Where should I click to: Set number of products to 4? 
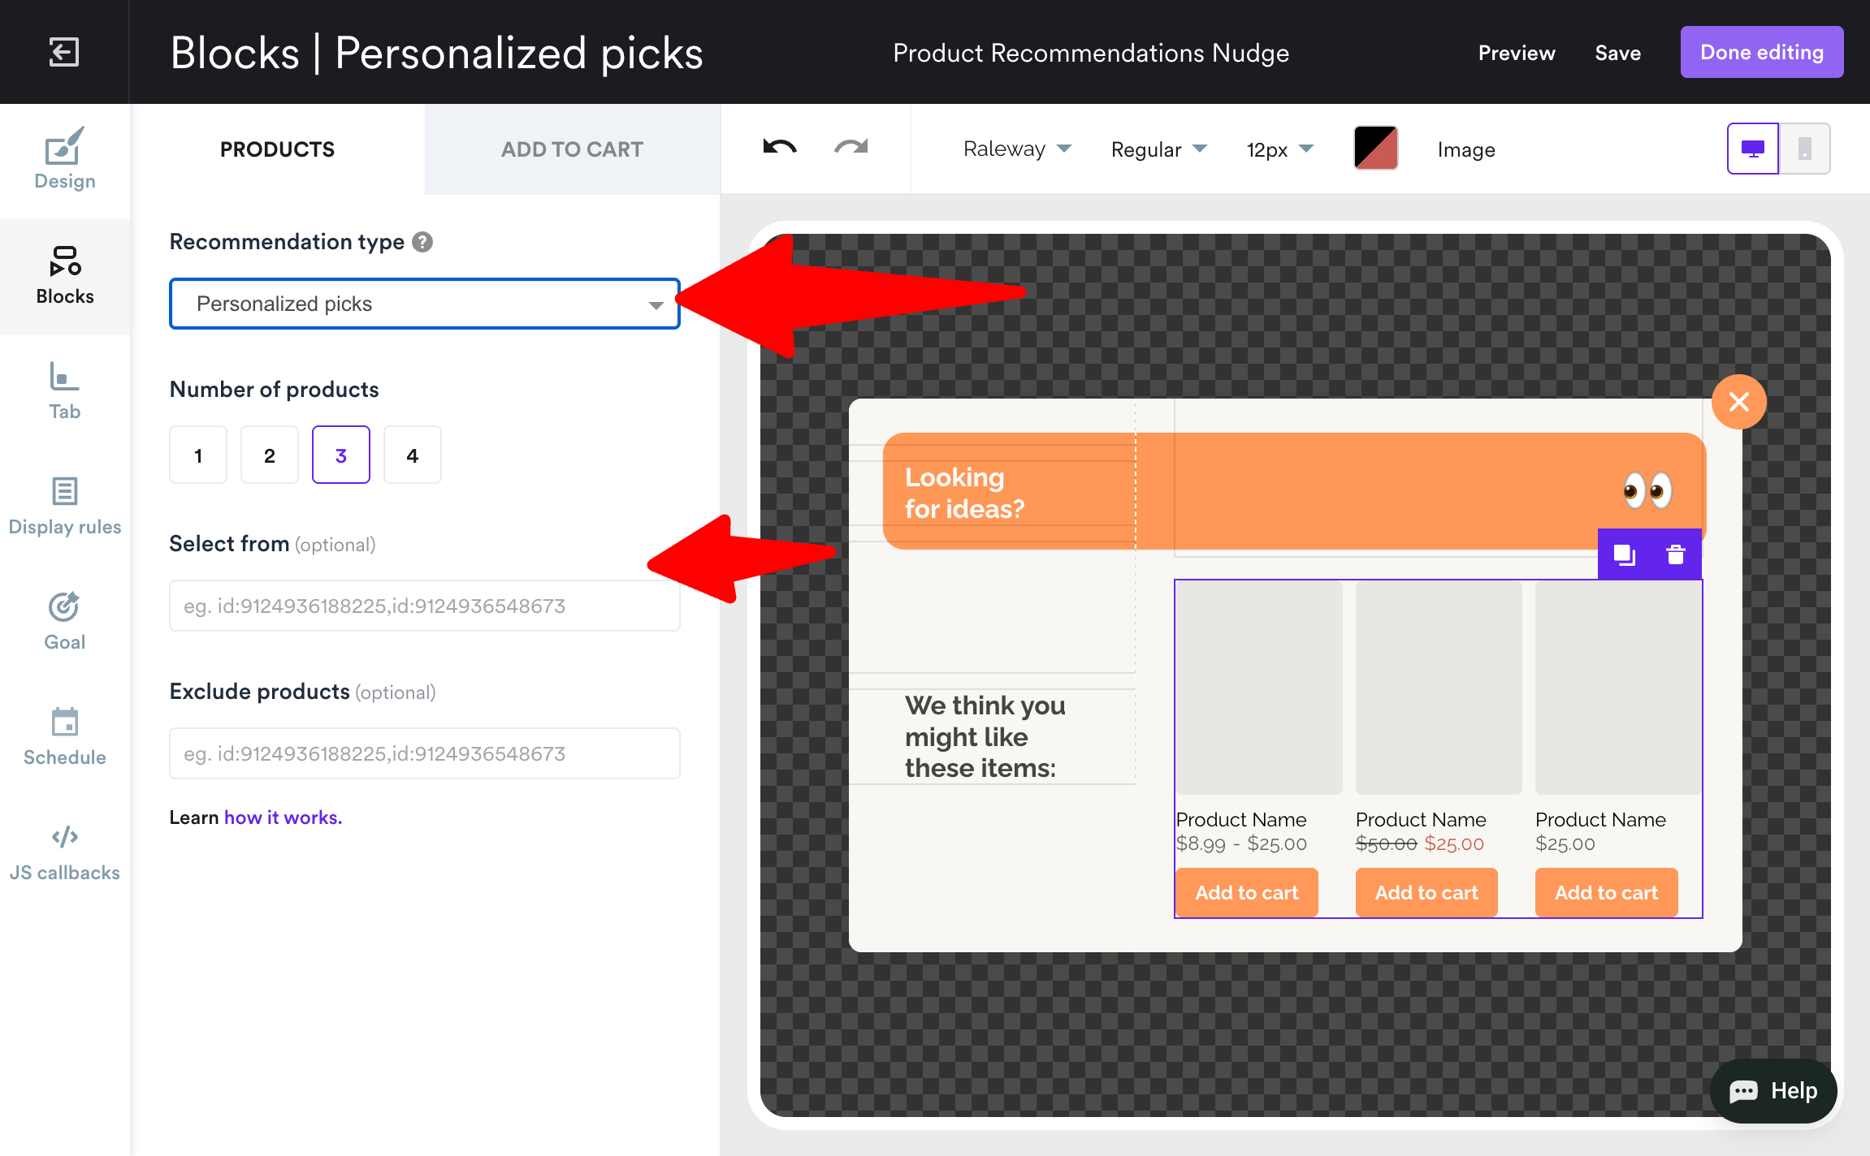(x=413, y=455)
